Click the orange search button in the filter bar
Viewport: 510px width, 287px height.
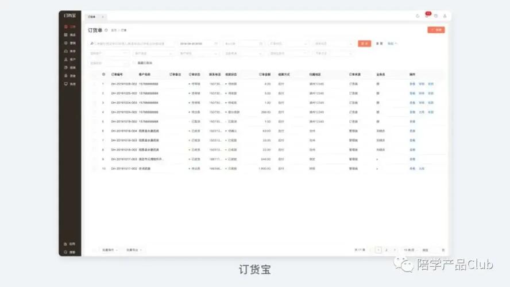pyautogui.click(x=364, y=44)
